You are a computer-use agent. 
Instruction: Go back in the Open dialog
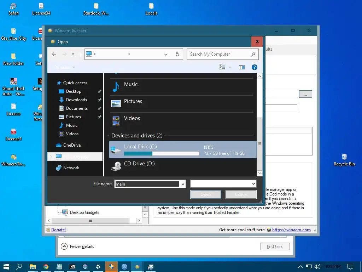coord(54,54)
